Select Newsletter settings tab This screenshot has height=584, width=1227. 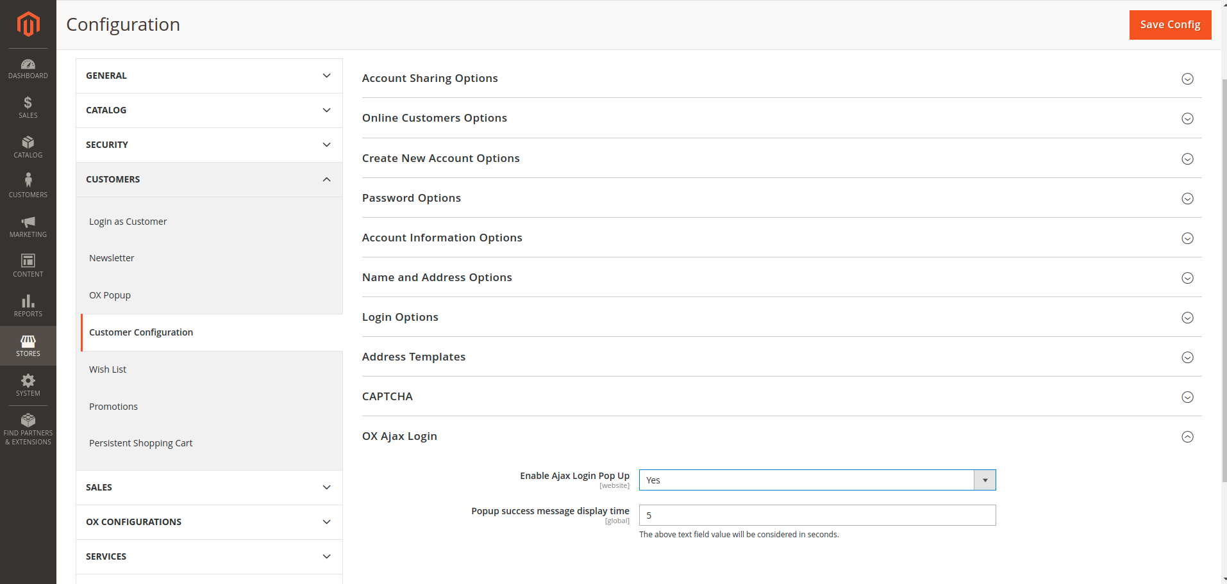point(112,258)
